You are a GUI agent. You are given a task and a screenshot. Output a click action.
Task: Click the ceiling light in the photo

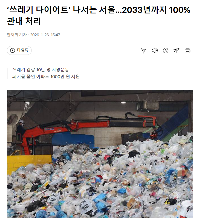[x=123, y=103]
